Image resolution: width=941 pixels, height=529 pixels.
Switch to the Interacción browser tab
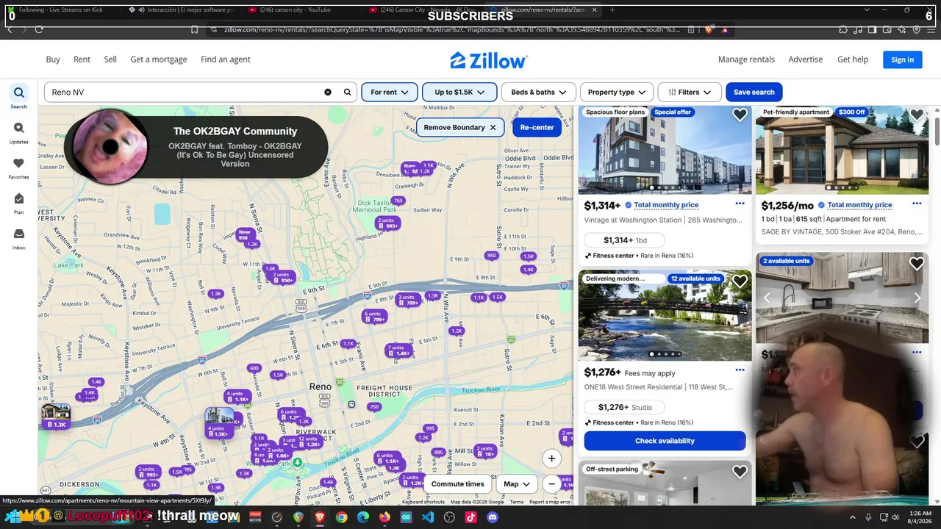click(184, 10)
